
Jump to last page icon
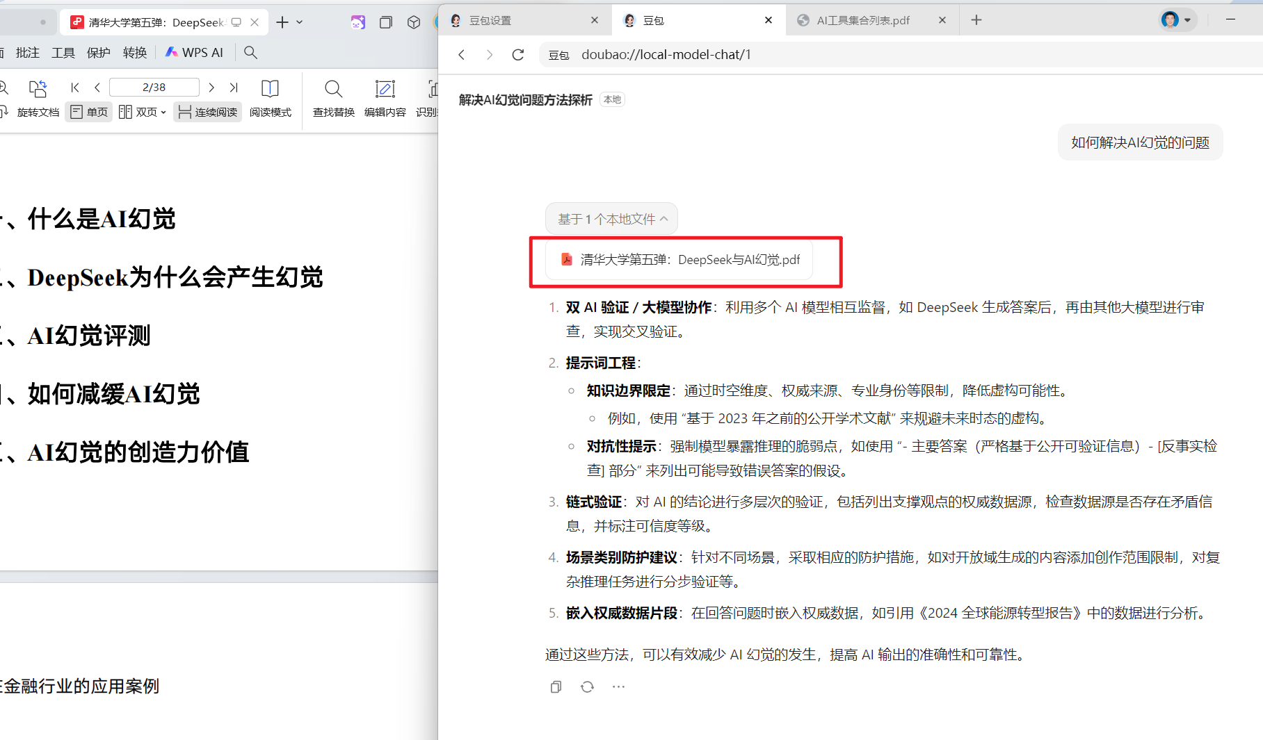234,88
